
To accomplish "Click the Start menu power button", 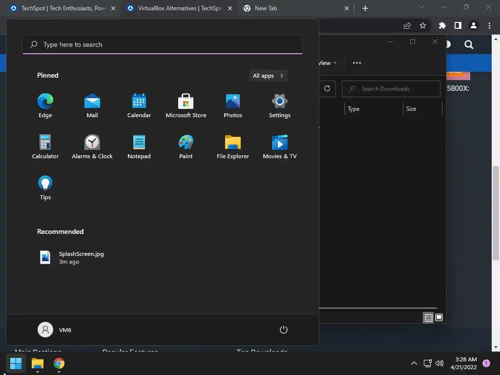I will pos(284,330).
